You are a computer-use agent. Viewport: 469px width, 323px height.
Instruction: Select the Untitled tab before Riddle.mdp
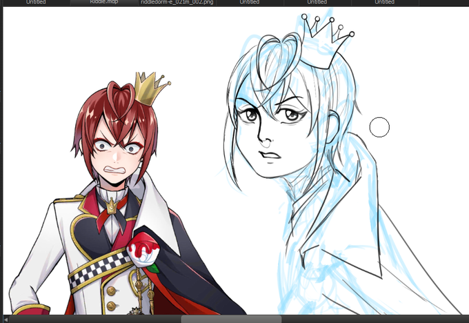point(36,2)
